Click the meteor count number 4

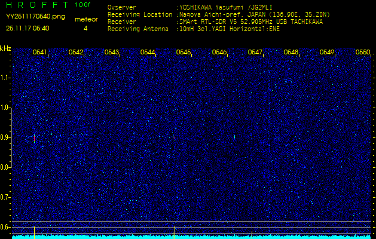click(x=85, y=28)
